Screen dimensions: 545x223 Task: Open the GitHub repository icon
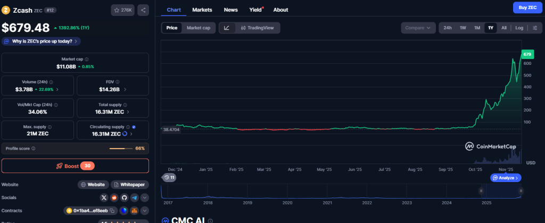124,198
